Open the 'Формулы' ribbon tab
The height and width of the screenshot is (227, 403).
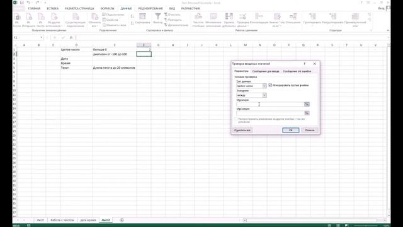click(x=107, y=8)
